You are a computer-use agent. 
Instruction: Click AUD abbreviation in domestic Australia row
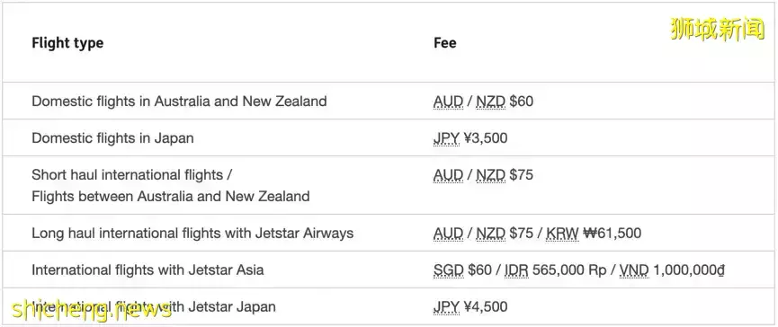pyautogui.click(x=448, y=102)
